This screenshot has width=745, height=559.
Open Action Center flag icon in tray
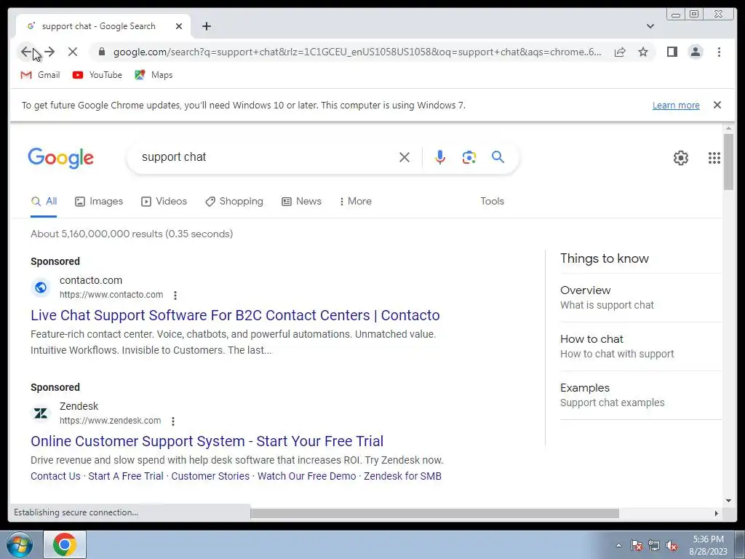pos(636,545)
